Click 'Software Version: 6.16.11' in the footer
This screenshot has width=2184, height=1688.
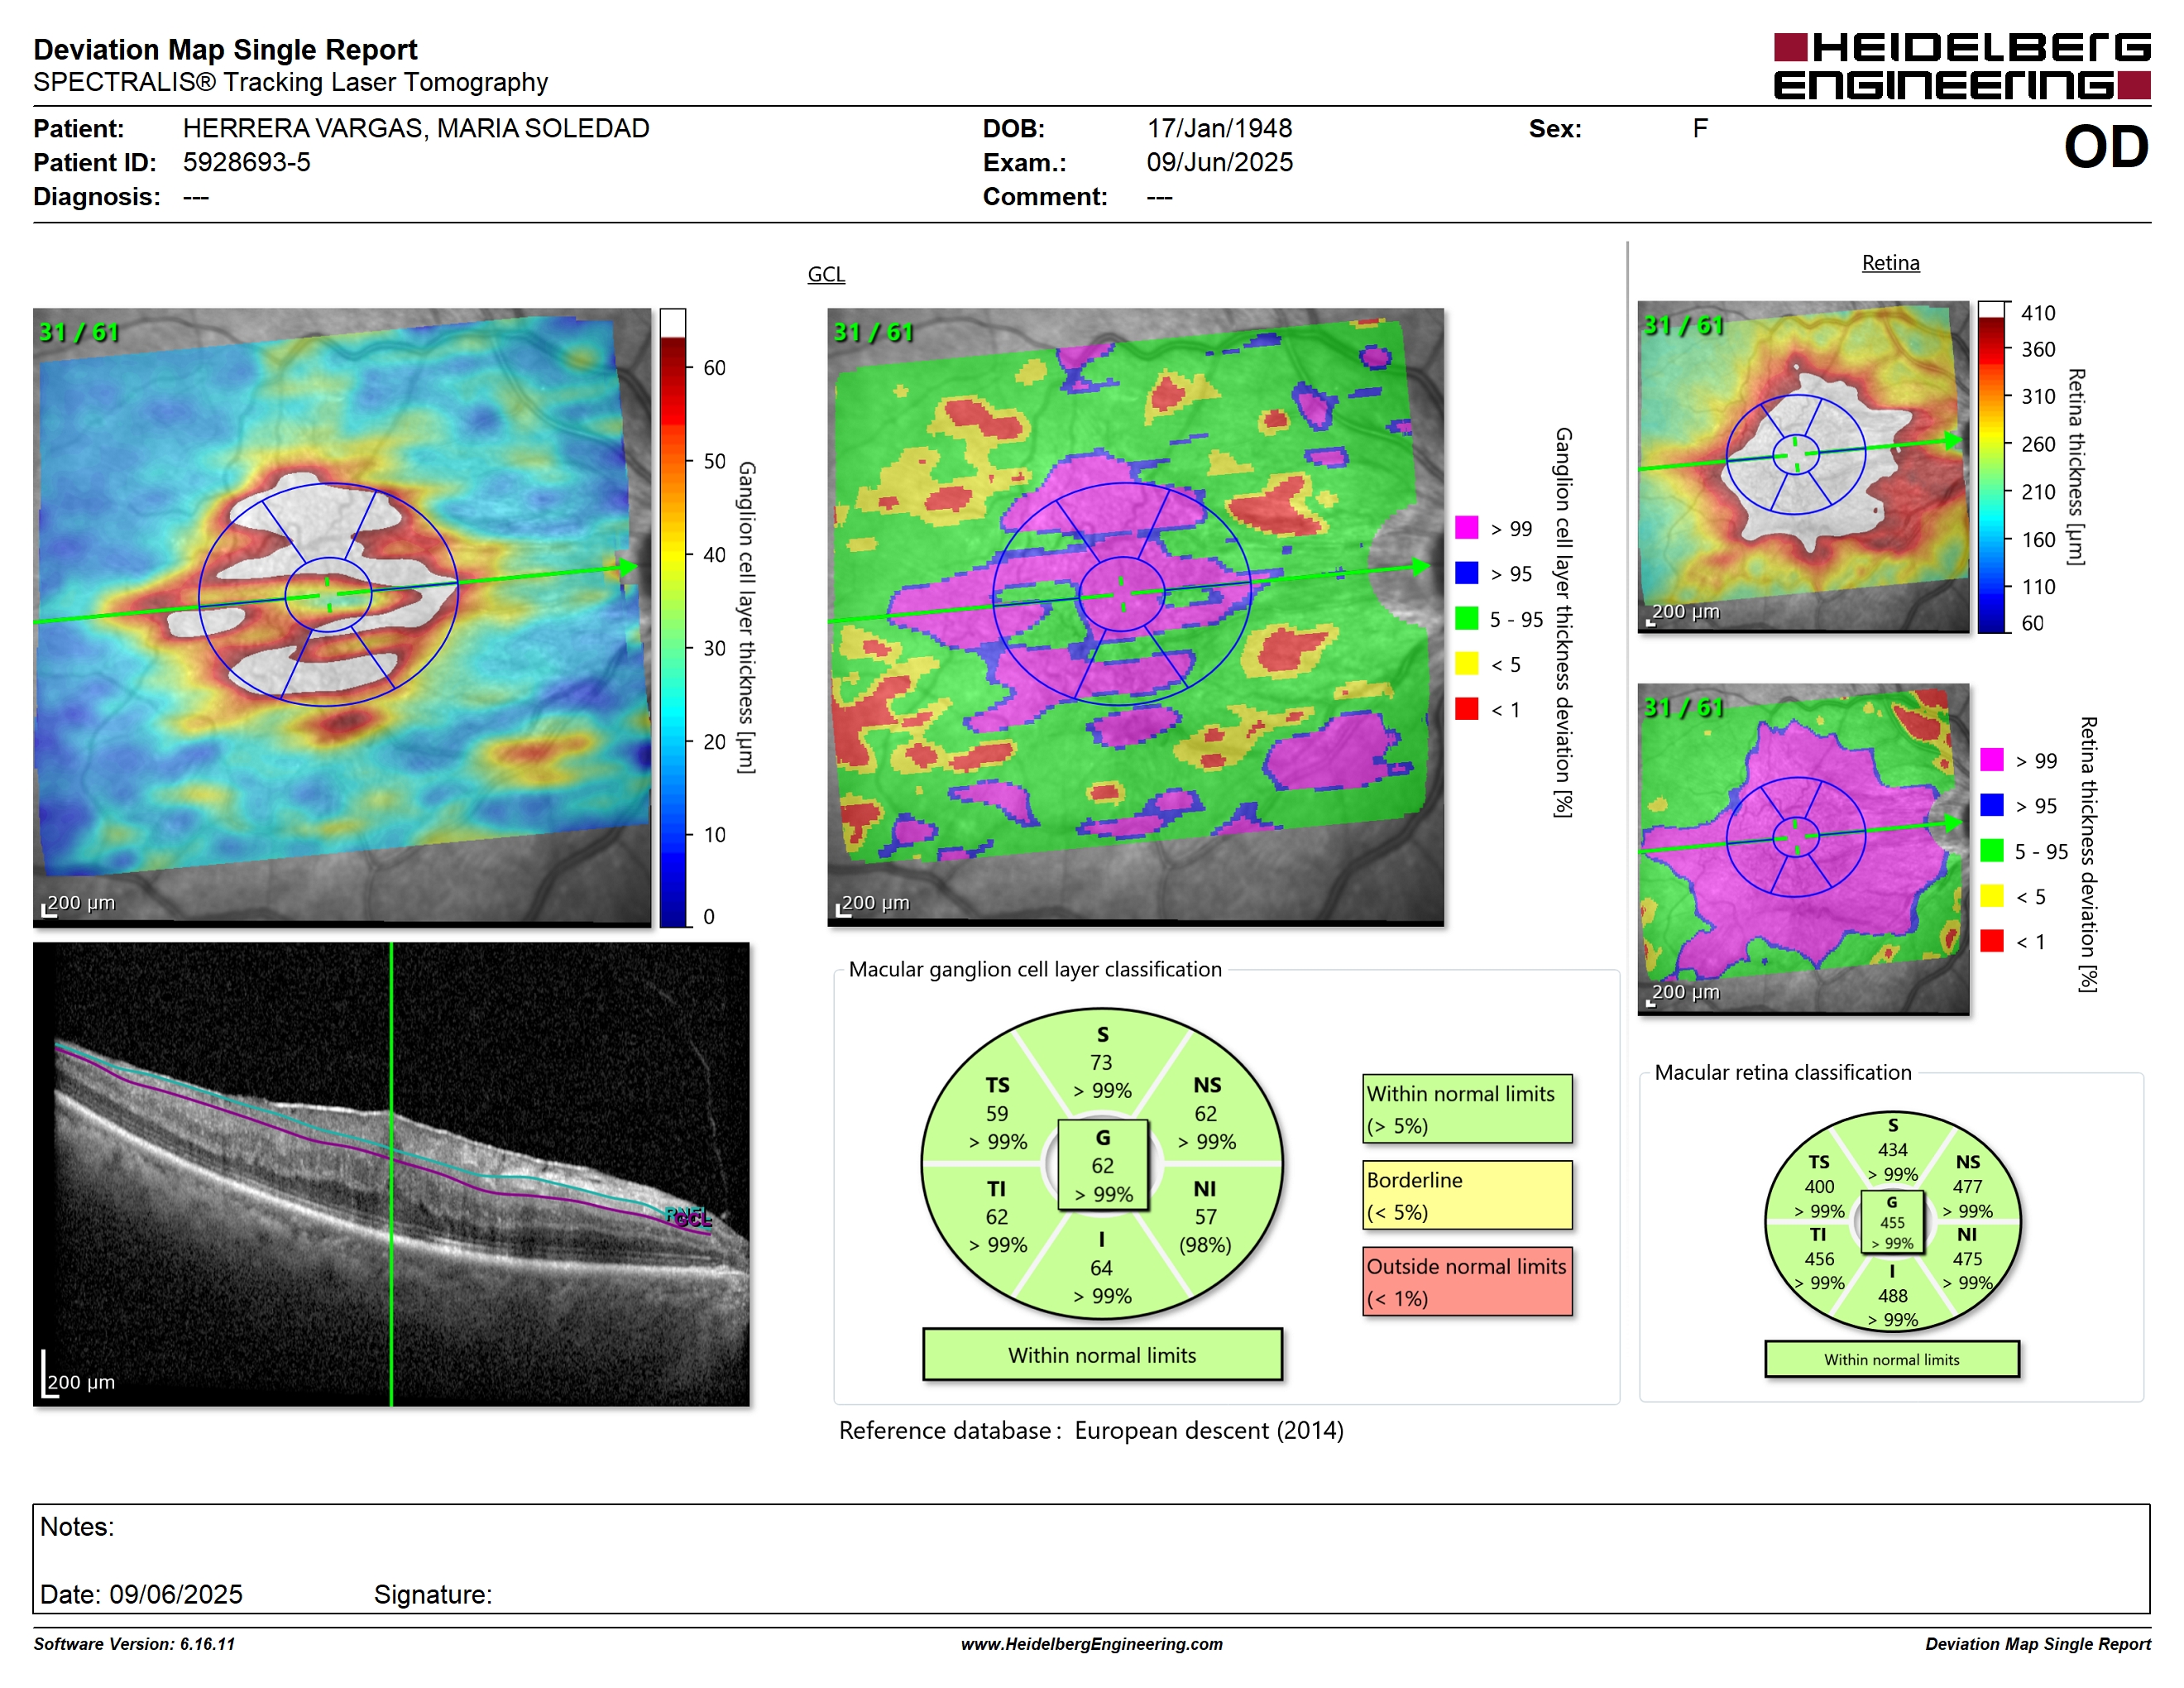click(134, 1644)
